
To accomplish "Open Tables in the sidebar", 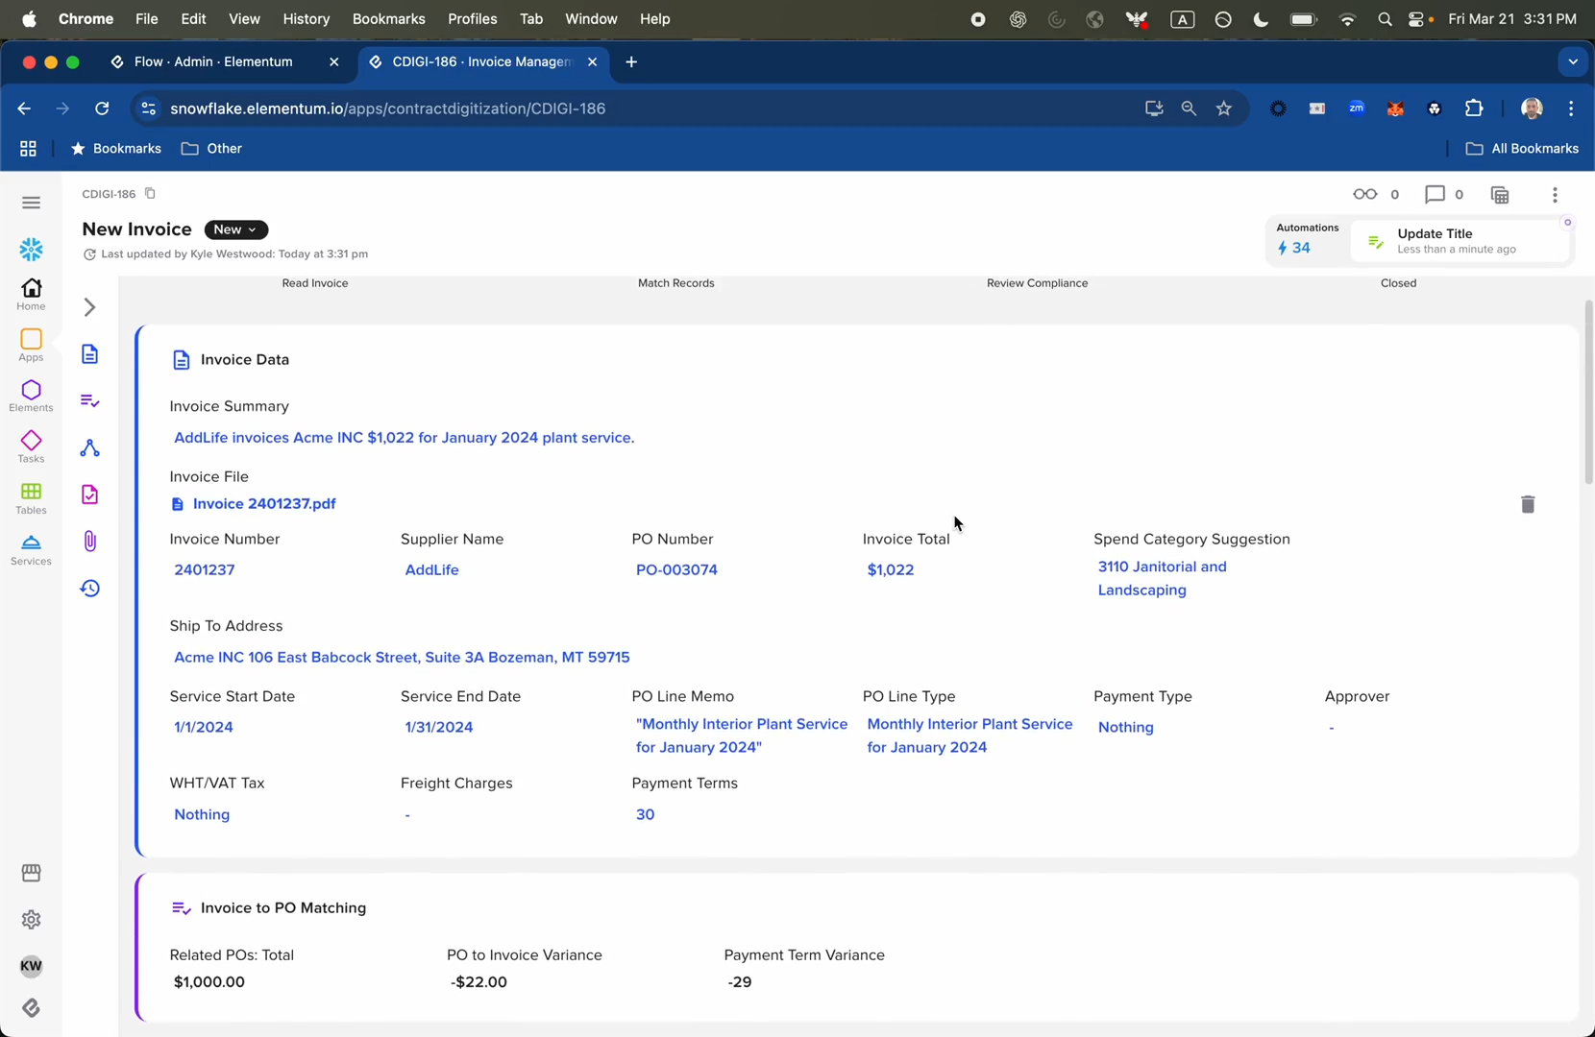I will click(31, 499).
